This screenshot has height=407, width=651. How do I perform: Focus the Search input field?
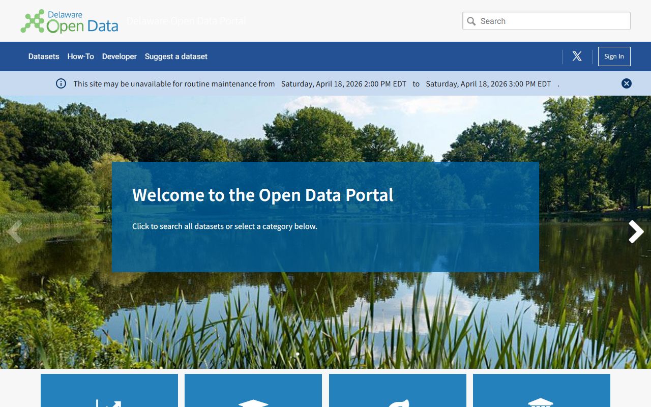click(546, 21)
